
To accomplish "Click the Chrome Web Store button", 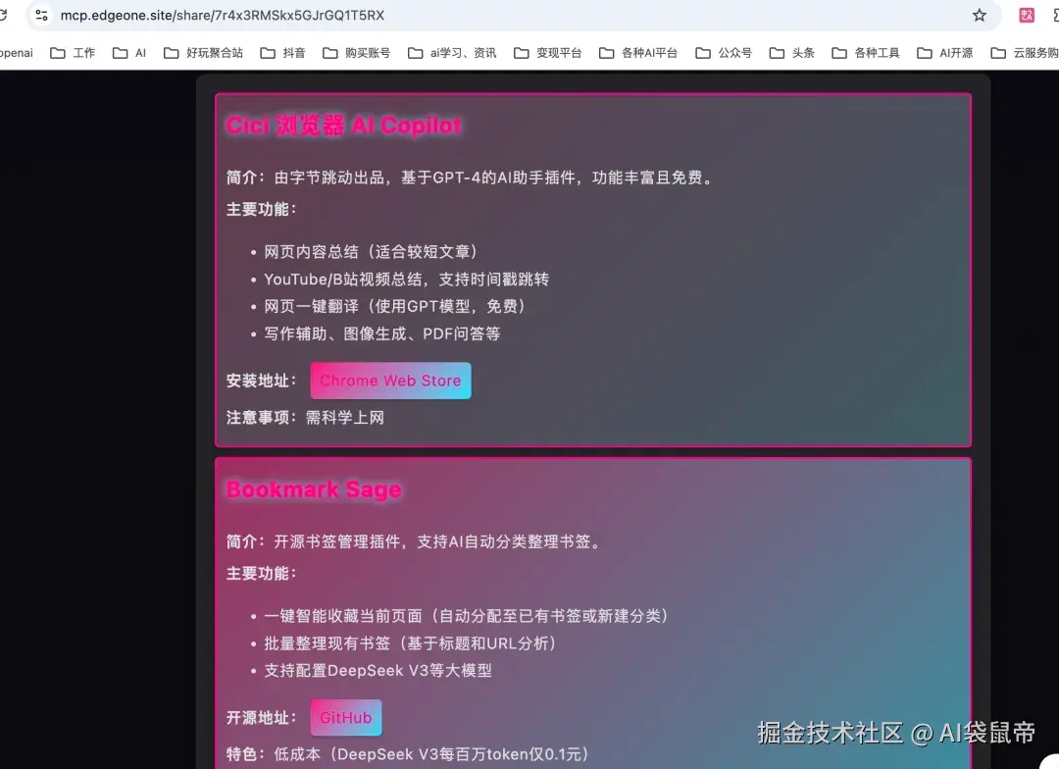I will pos(390,381).
